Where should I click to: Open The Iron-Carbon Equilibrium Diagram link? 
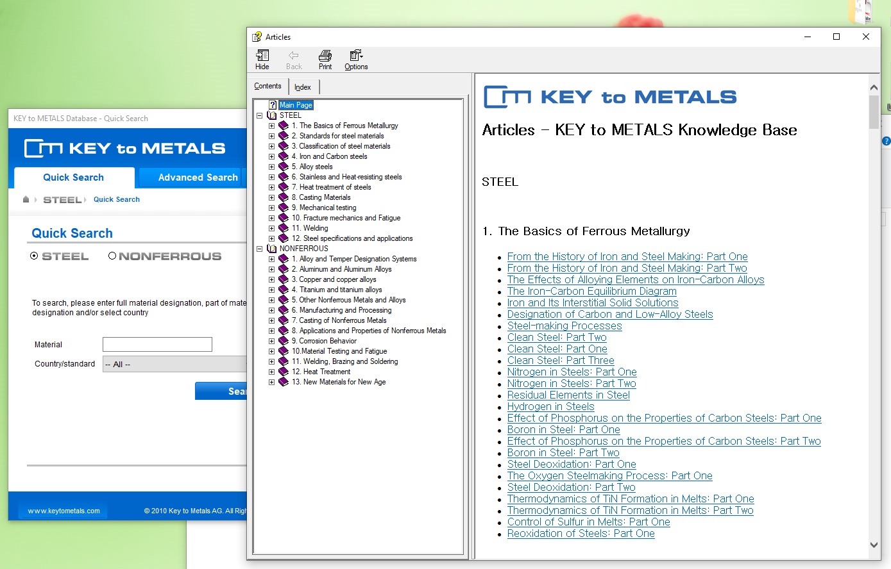click(x=591, y=292)
